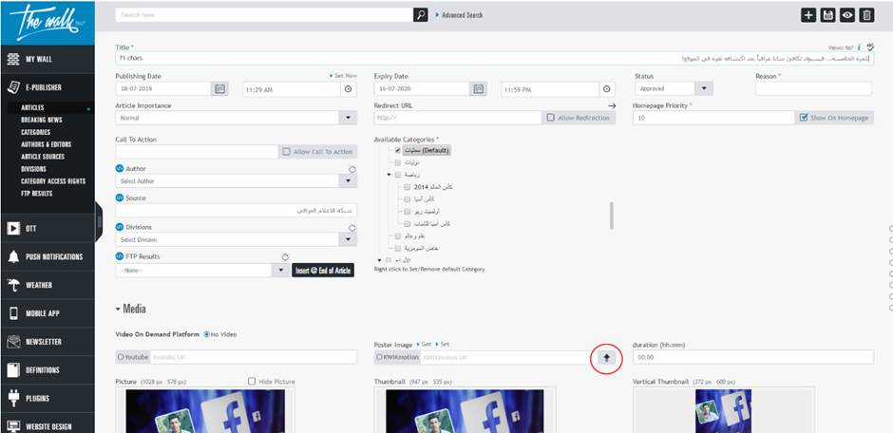
Task: Click the arrow icon beside Redirect URL
Action: tap(612, 105)
